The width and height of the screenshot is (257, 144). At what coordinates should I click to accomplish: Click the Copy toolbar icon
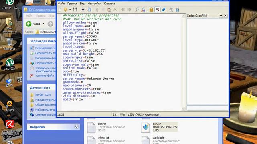(x=103, y=10)
